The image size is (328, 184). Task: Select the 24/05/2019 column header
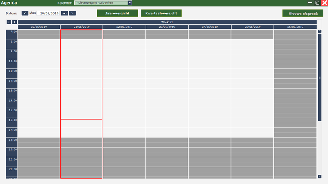pos(210,27)
